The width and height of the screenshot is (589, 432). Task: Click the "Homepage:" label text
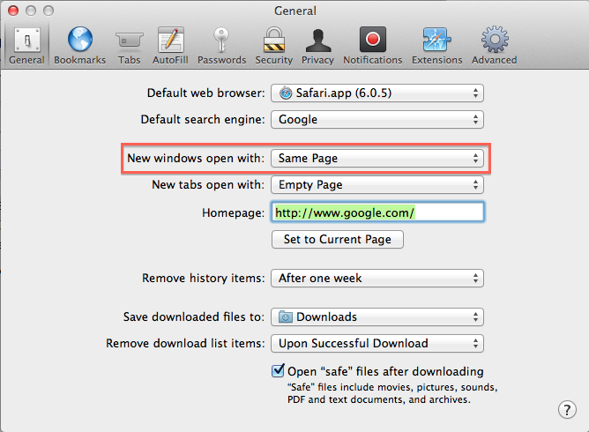(x=234, y=213)
